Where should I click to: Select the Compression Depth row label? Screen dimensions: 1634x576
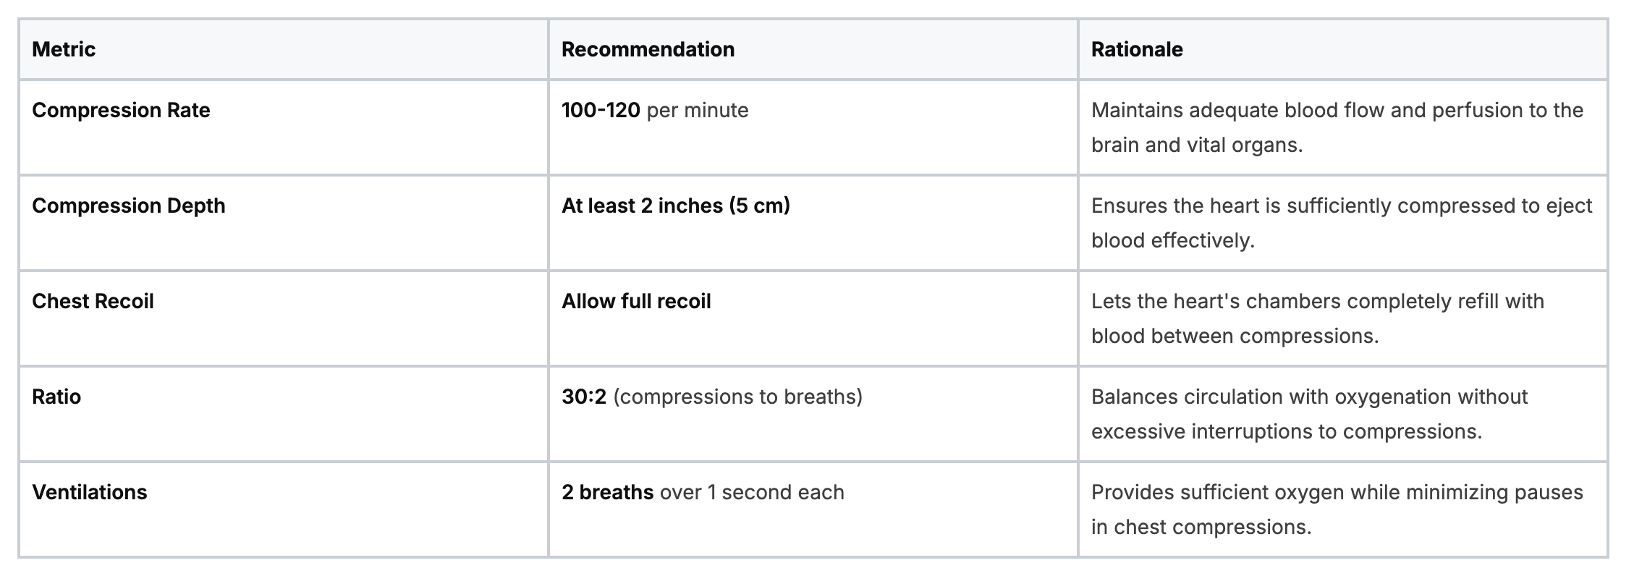pyautogui.click(x=129, y=206)
